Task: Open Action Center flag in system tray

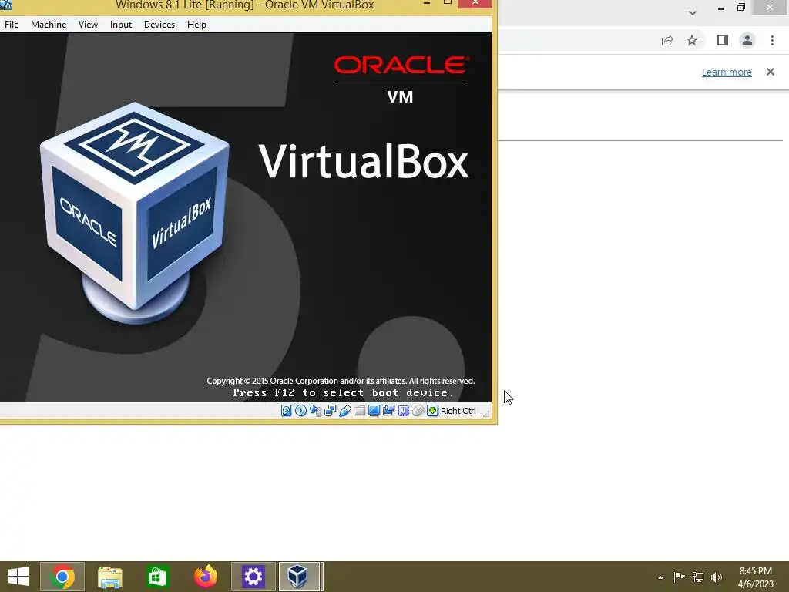Action: [x=679, y=577]
